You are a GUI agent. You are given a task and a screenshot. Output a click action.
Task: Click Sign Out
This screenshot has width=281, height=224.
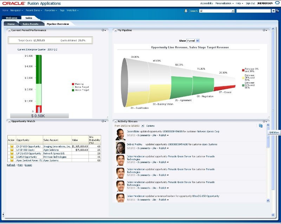click(250, 3)
